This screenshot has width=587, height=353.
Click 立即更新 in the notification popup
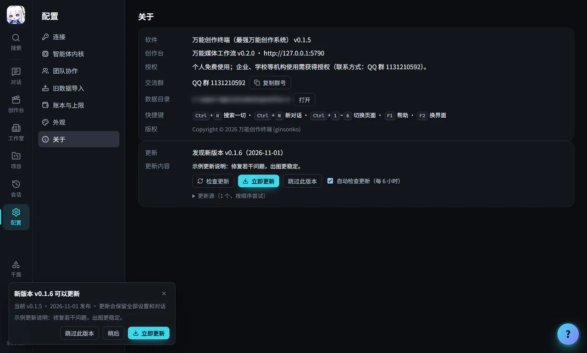149,333
